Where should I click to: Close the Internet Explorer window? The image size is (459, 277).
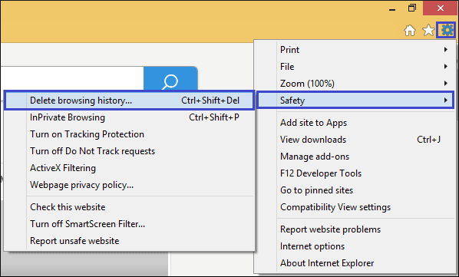pyautogui.click(x=440, y=8)
